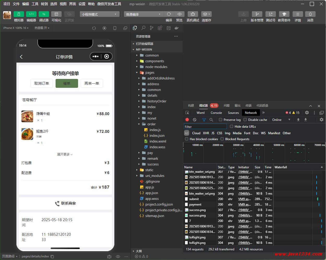326x260 pixels.
Task: Open source control icon
Action: 152,28
